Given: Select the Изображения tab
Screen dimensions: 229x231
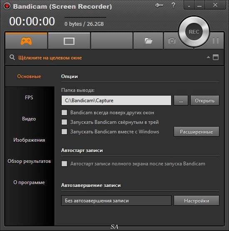Looking at the screenshot, I should coord(29,140).
